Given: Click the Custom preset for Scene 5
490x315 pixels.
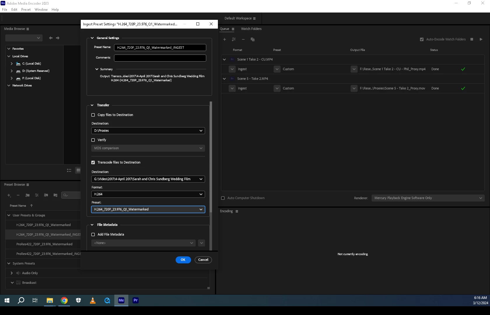Looking at the screenshot, I should click(288, 88).
